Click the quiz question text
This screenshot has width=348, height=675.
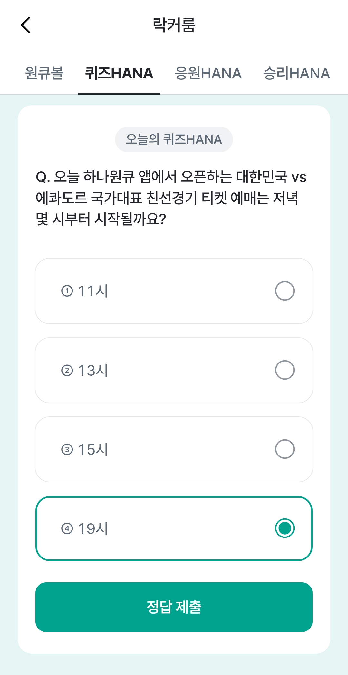tap(171, 198)
